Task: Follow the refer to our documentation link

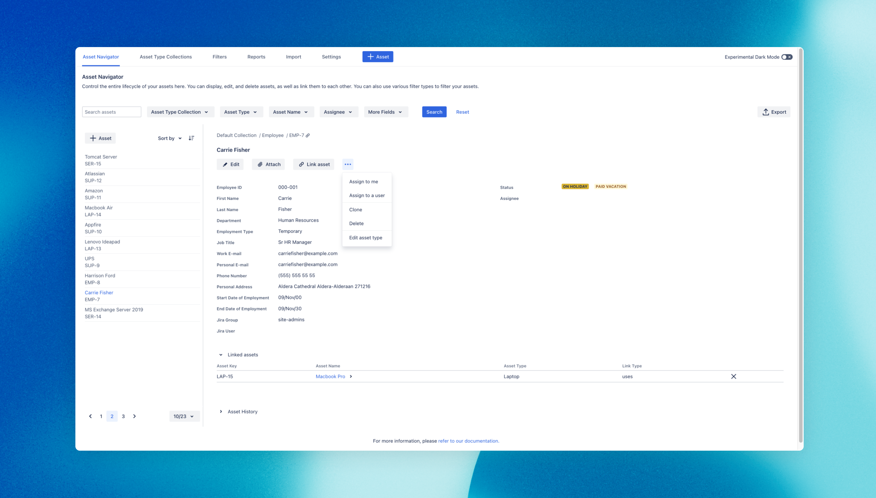Action: (468, 441)
